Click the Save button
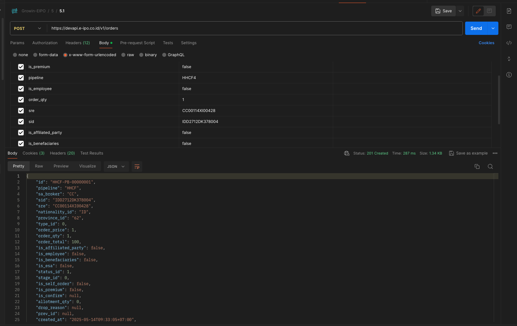Screen dimensions: 517x326 click(444, 11)
